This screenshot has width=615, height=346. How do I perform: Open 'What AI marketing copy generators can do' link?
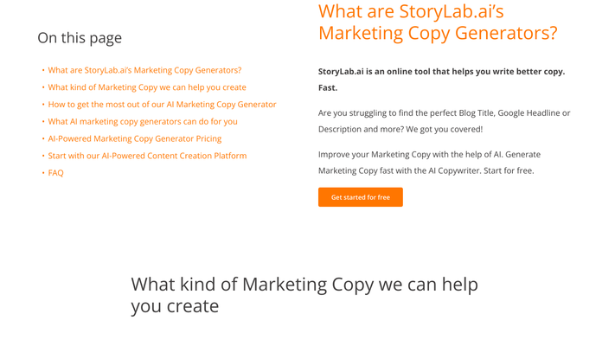click(x=143, y=122)
